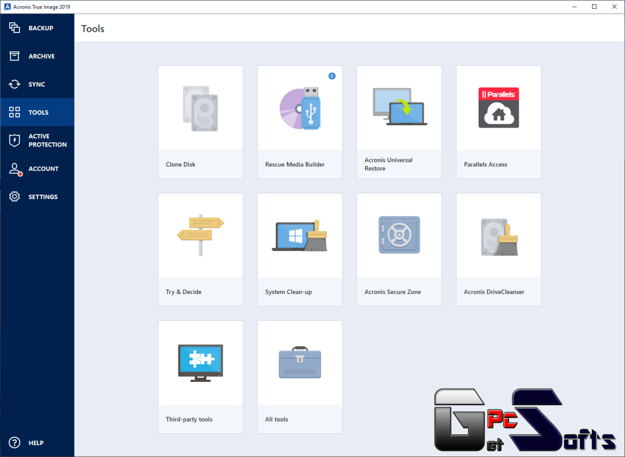Click the Universal Restore computers icon
Image resolution: width=625 pixels, height=457 pixels.
[x=399, y=107]
